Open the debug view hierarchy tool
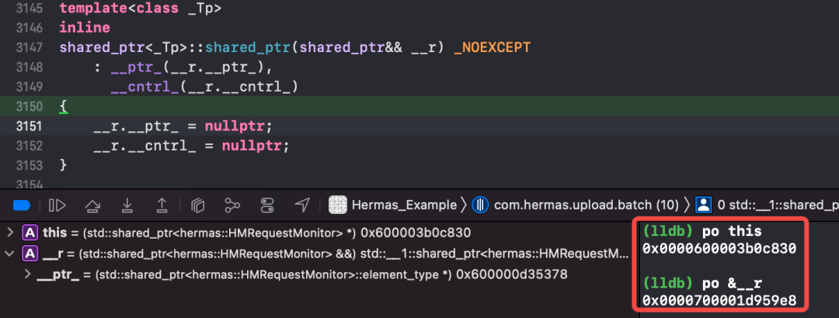Image resolution: width=839 pixels, height=318 pixels. (x=197, y=205)
